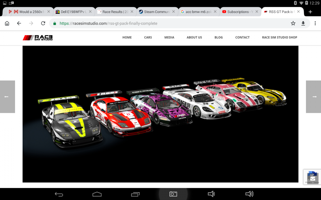Go to the browser home page
This screenshot has height=200, width=321.
7,23
